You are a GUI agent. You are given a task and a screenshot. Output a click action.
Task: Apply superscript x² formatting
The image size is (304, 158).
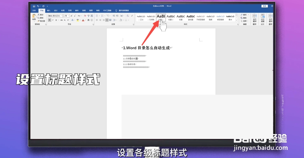(x=68, y=20)
